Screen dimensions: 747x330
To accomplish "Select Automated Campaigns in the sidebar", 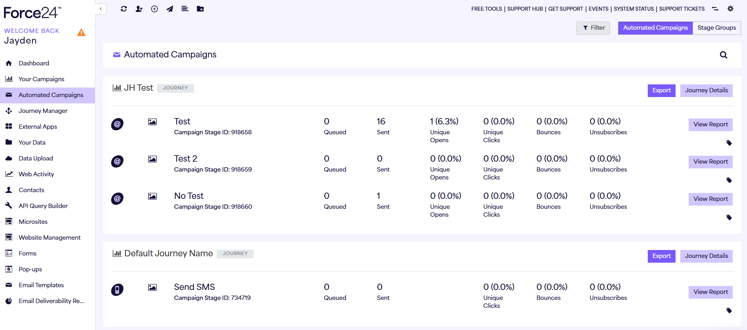I will (x=48, y=95).
